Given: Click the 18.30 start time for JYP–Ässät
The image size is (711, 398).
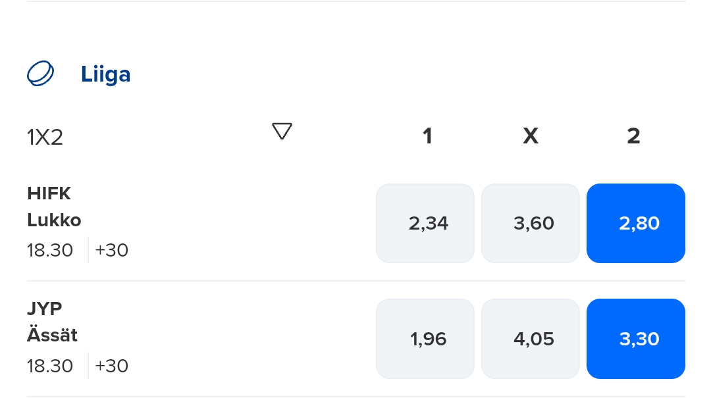Looking at the screenshot, I should click(50, 366).
